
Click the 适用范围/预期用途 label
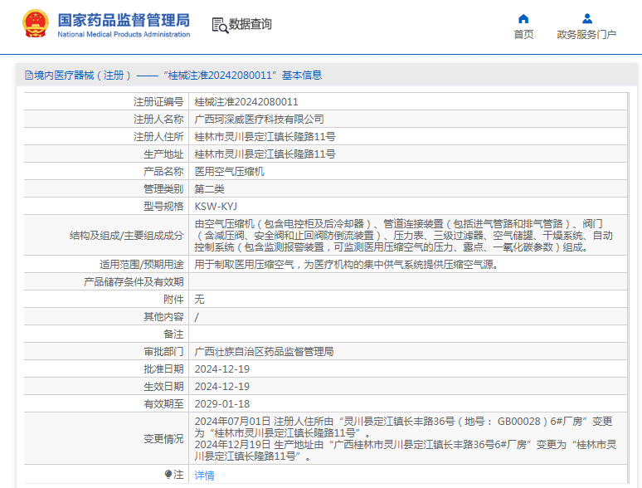tap(142, 264)
